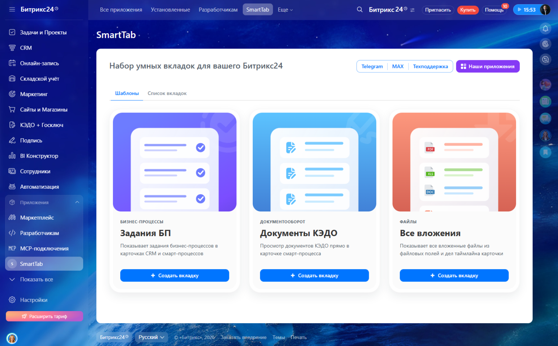Viewport: 558px width, 346px height.
Task: Open MCP-подключения in sidebar
Action: tap(44, 248)
